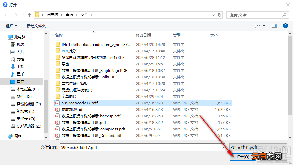Open 新加卷 (G:) drive
The image size is (293, 165).
click(x=23, y=119)
